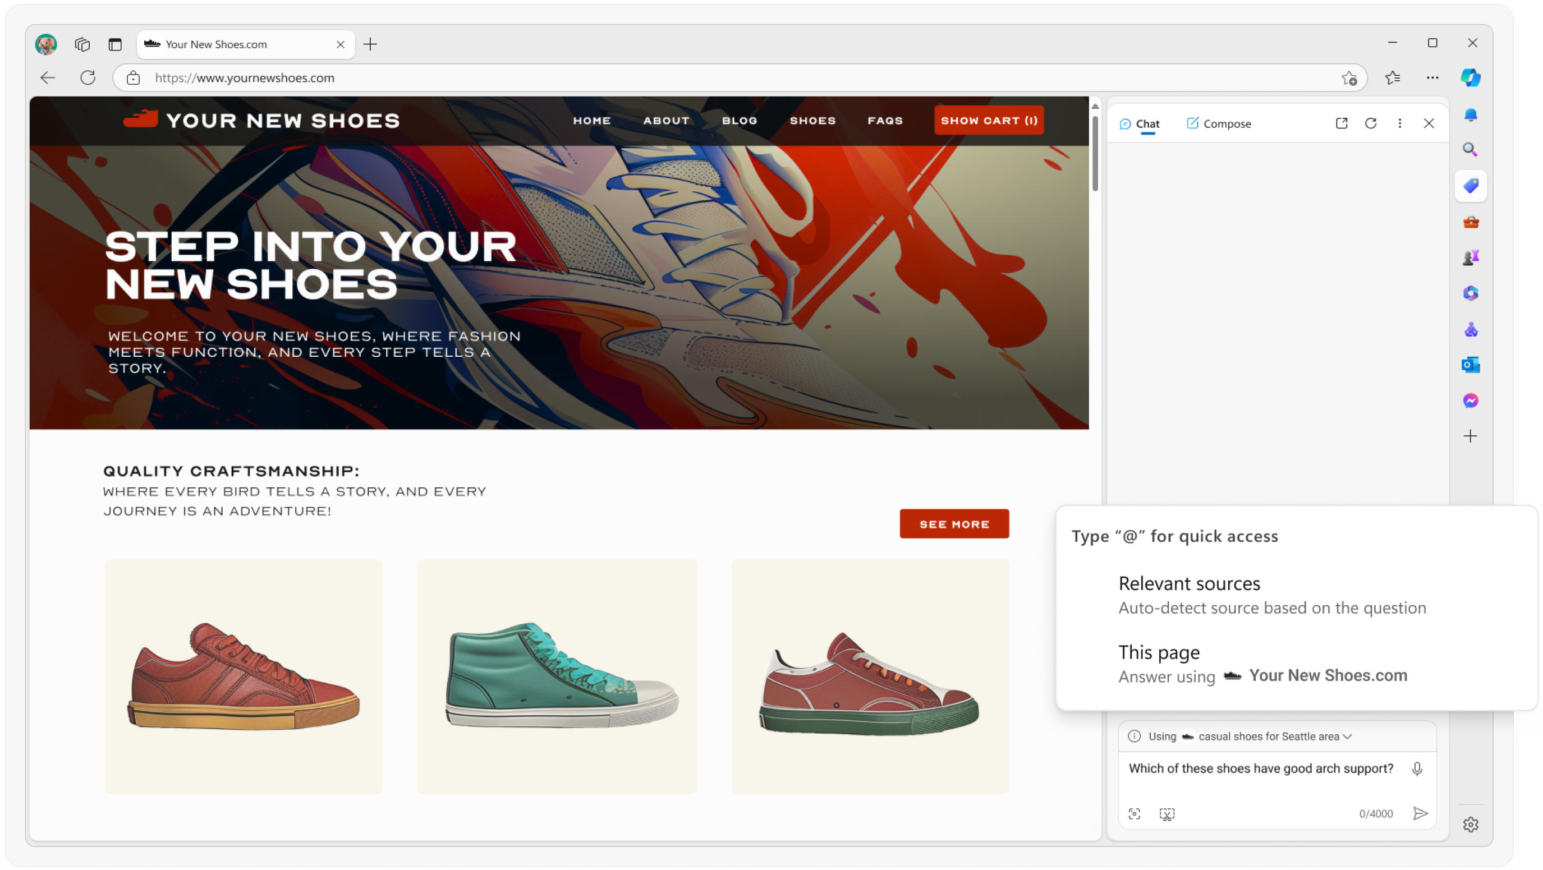Open browser Settings and more ellipsis
Screen dimensions: 1543x870
[1432, 78]
